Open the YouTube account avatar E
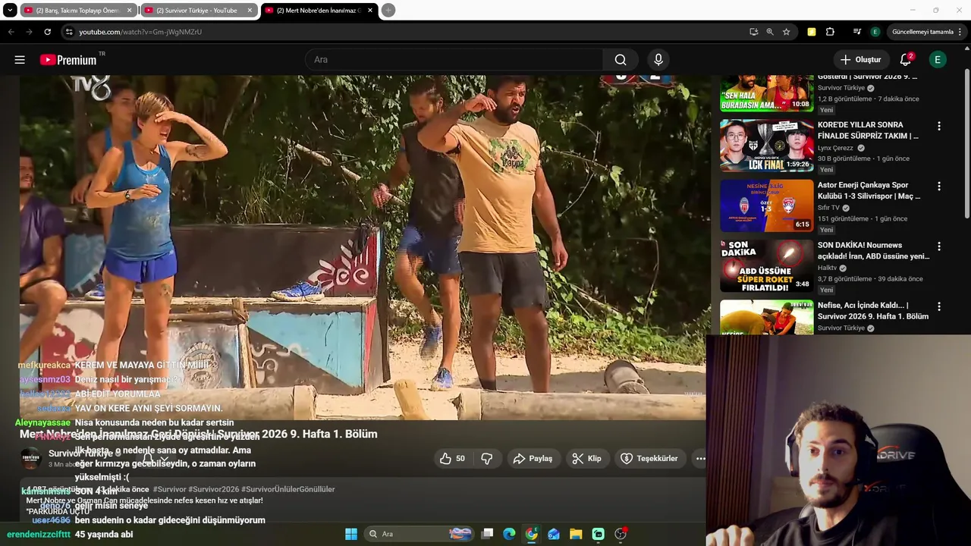Screen dimensions: 971x546 [x=938, y=60]
